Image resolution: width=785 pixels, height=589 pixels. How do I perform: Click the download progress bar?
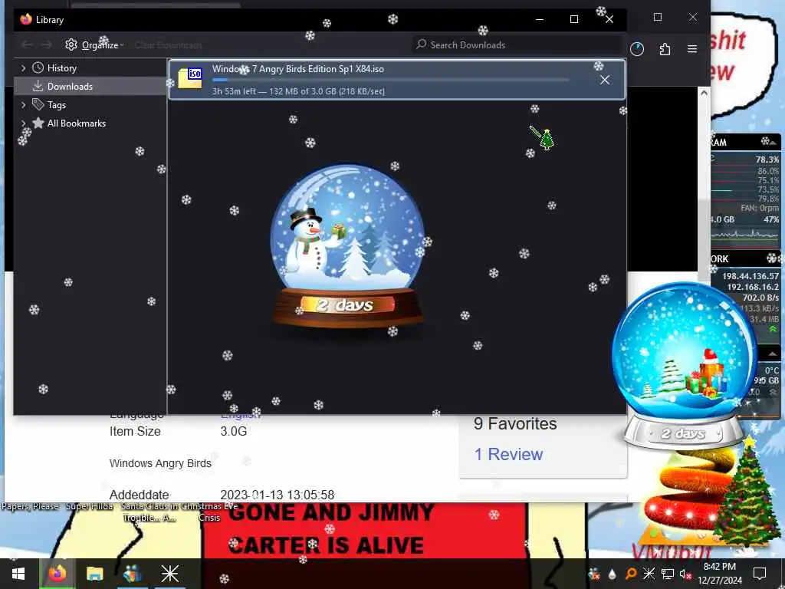pyautogui.click(x=390, y=80)
